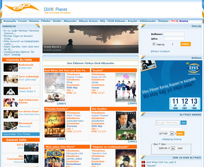This screenshot has width=204, height=167.
Task: Click Vizyondaki Tüm Filmler button
Action: point(21,134)
